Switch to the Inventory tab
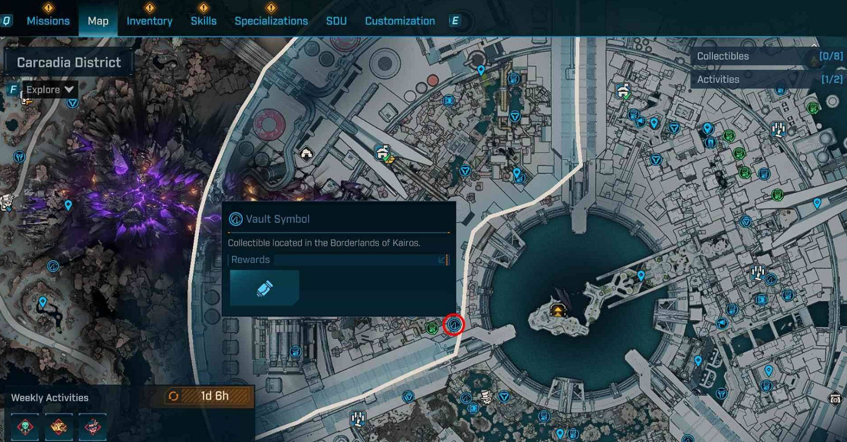847x442 pixels. (149, 21)
